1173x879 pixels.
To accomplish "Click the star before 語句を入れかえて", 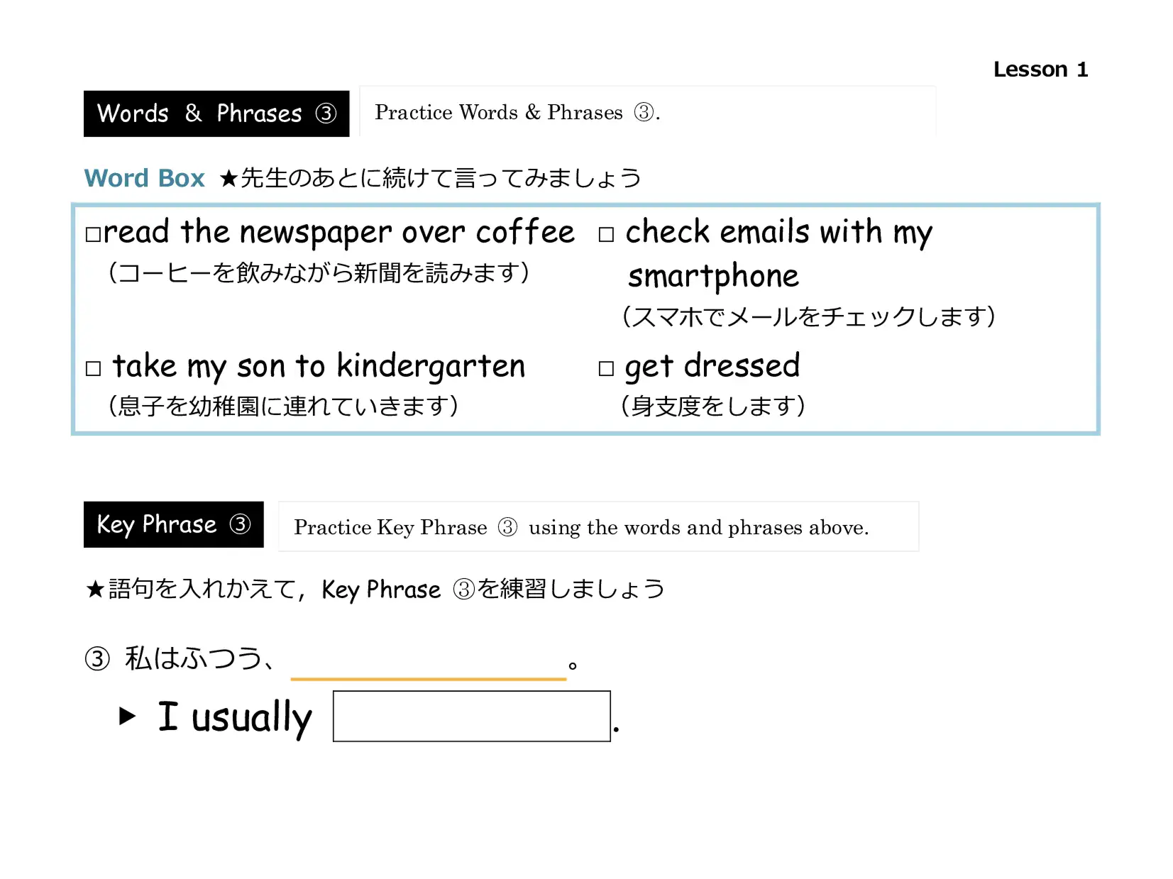I will [95, 589].
